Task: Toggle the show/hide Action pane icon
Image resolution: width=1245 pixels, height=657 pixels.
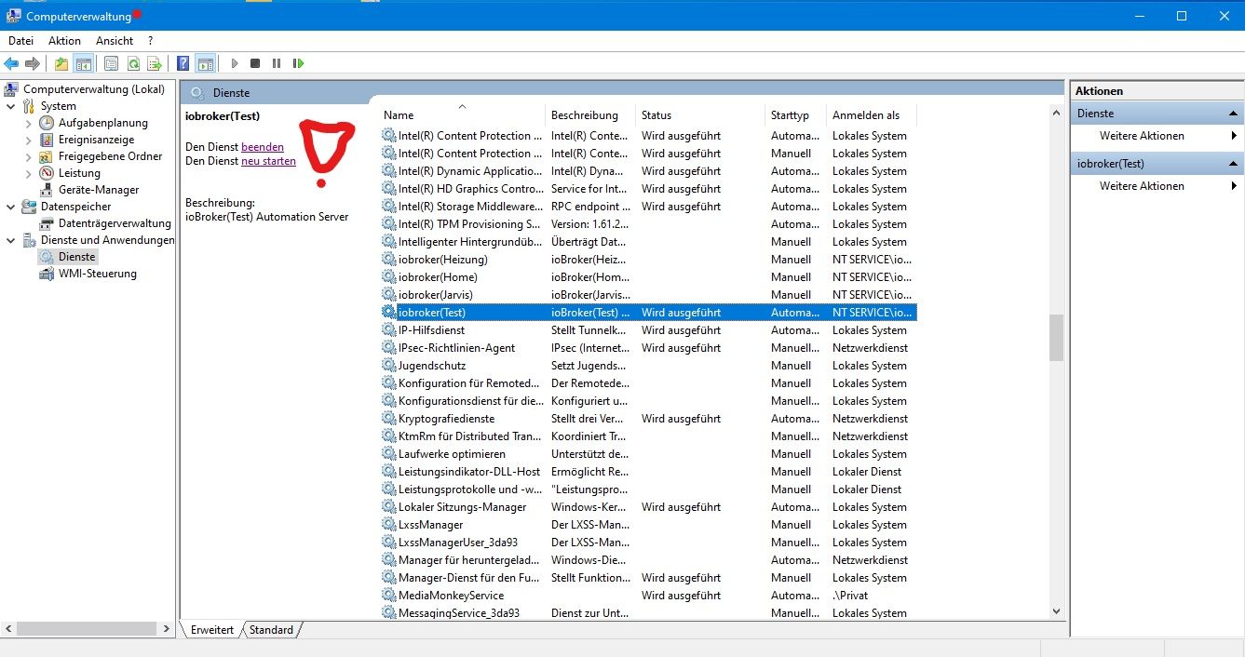Action: click(206, 63)
